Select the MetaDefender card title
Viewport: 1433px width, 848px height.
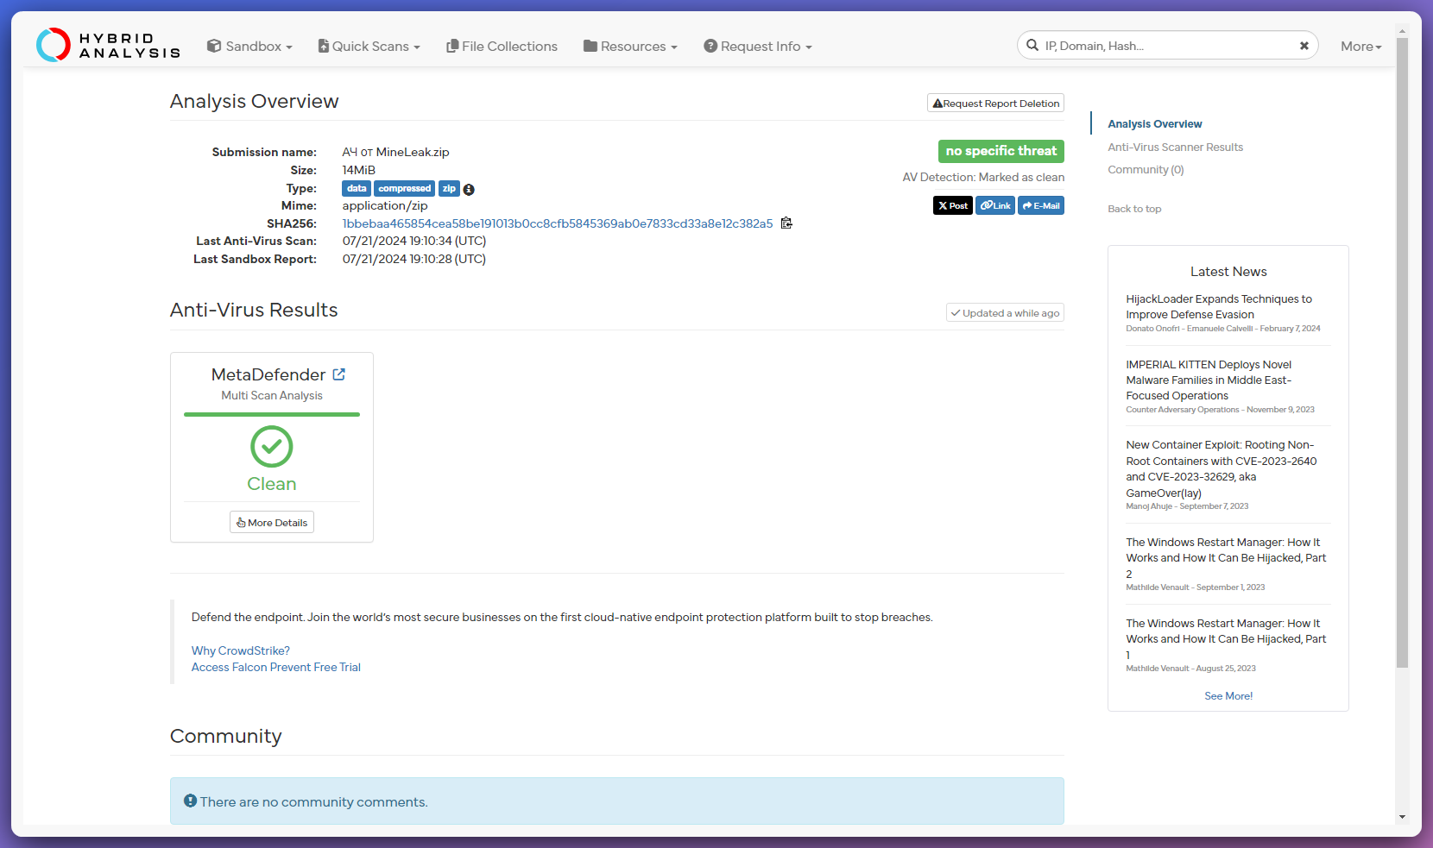click(268, 374)
